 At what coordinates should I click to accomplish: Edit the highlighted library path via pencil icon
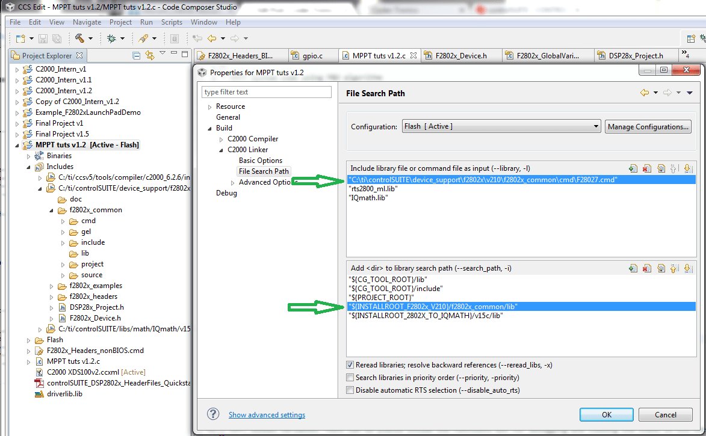pos(660,168)
